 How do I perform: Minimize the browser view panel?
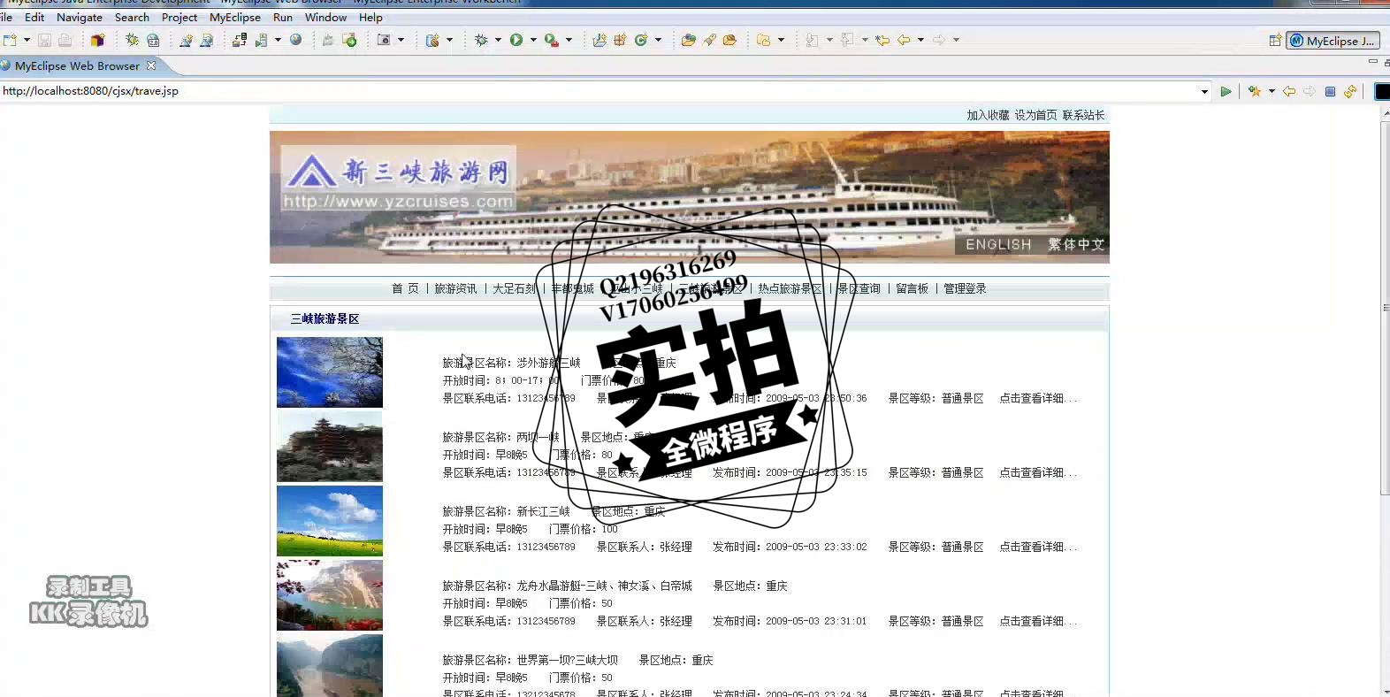1373,62
